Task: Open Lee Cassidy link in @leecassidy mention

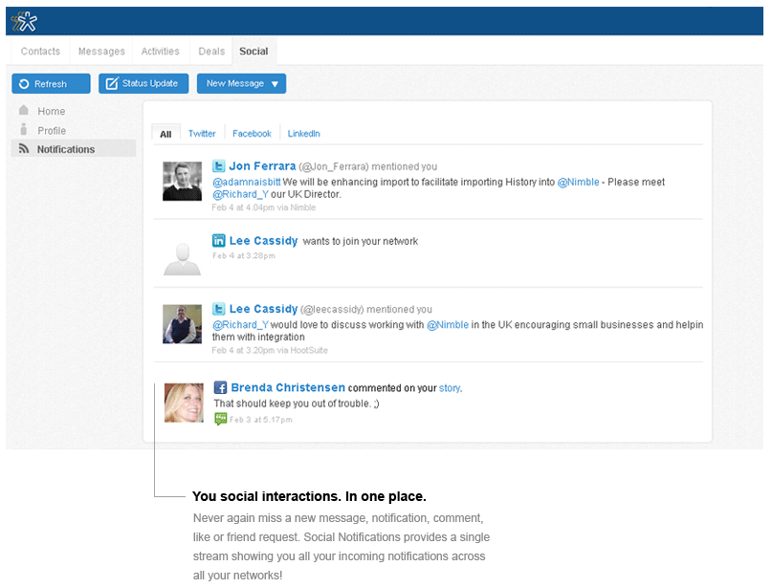Action: coord(263,309)
